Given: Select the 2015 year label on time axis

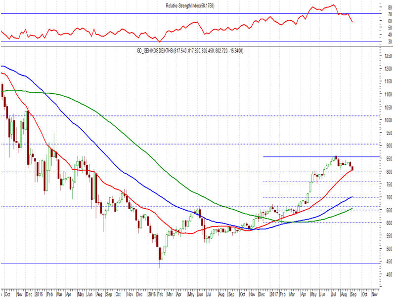Looking at the screenshot, I should coord(39,294).
